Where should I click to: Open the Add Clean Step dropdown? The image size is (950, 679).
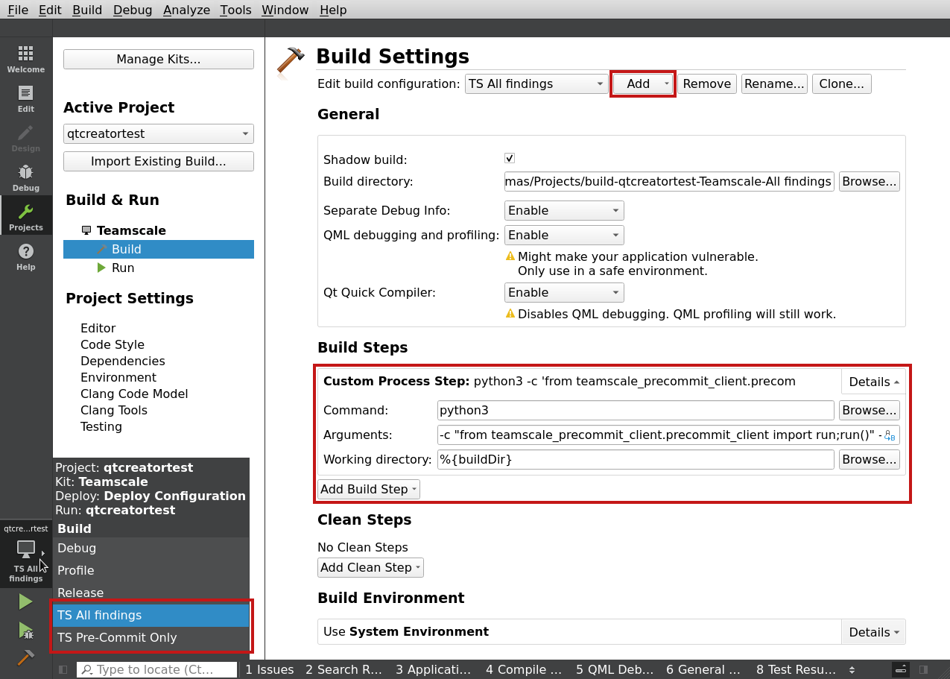tap(370, 567)
